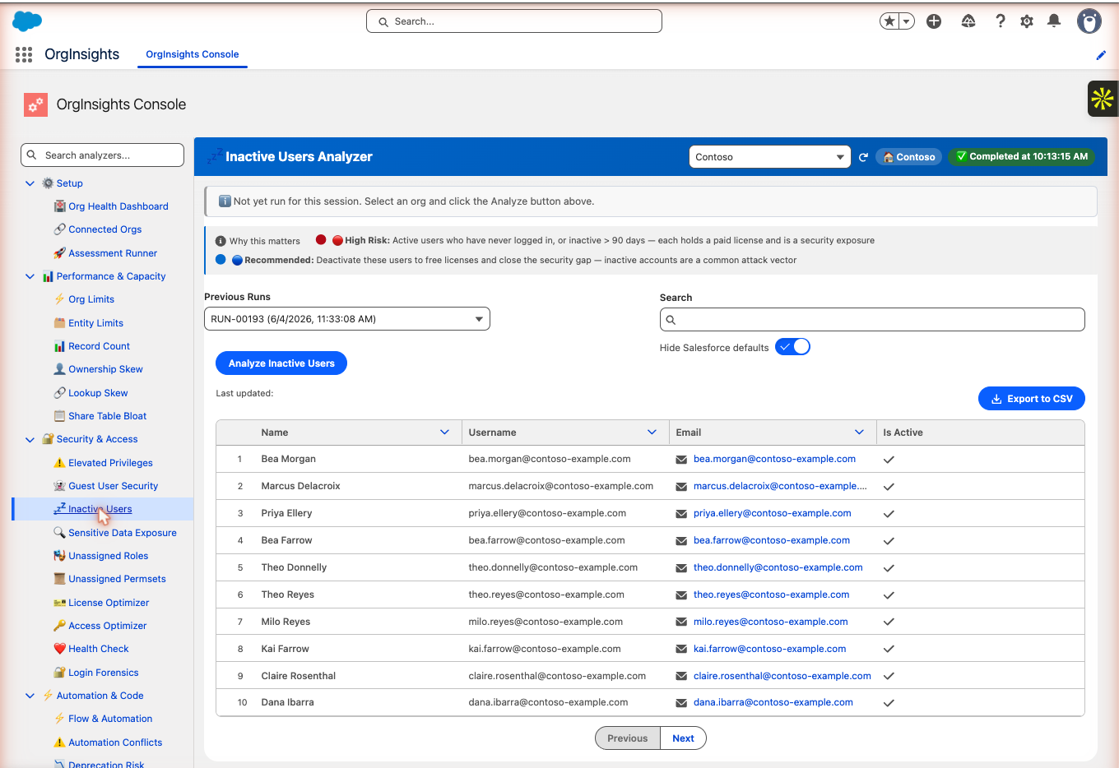Open the Help question mark icon
1119x768 pixels.
[1001, 21]
